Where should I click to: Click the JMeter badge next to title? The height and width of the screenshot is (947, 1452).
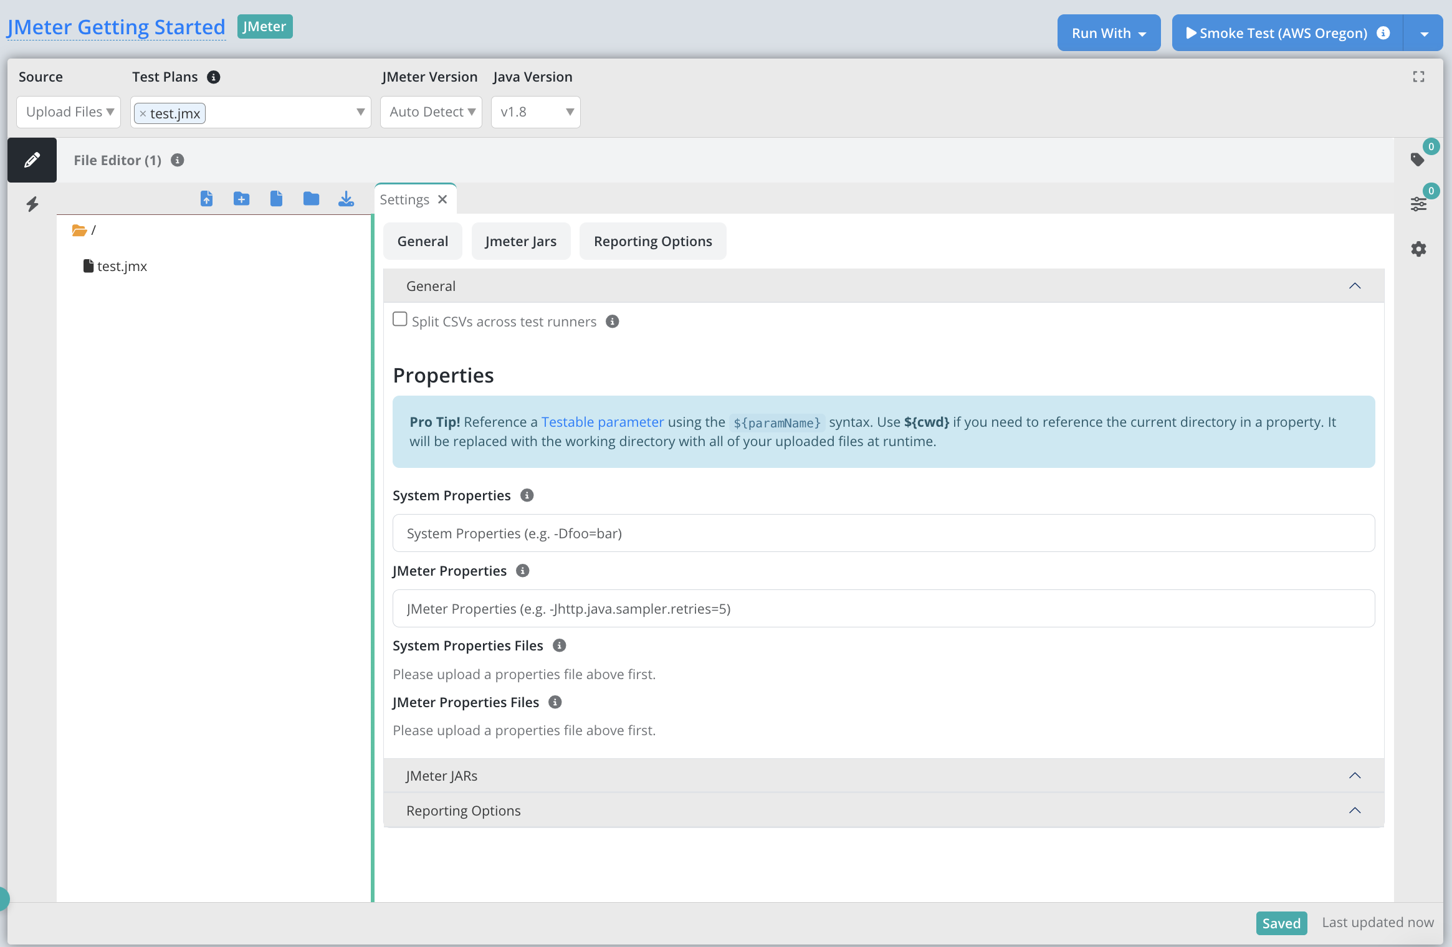(265, 27)
